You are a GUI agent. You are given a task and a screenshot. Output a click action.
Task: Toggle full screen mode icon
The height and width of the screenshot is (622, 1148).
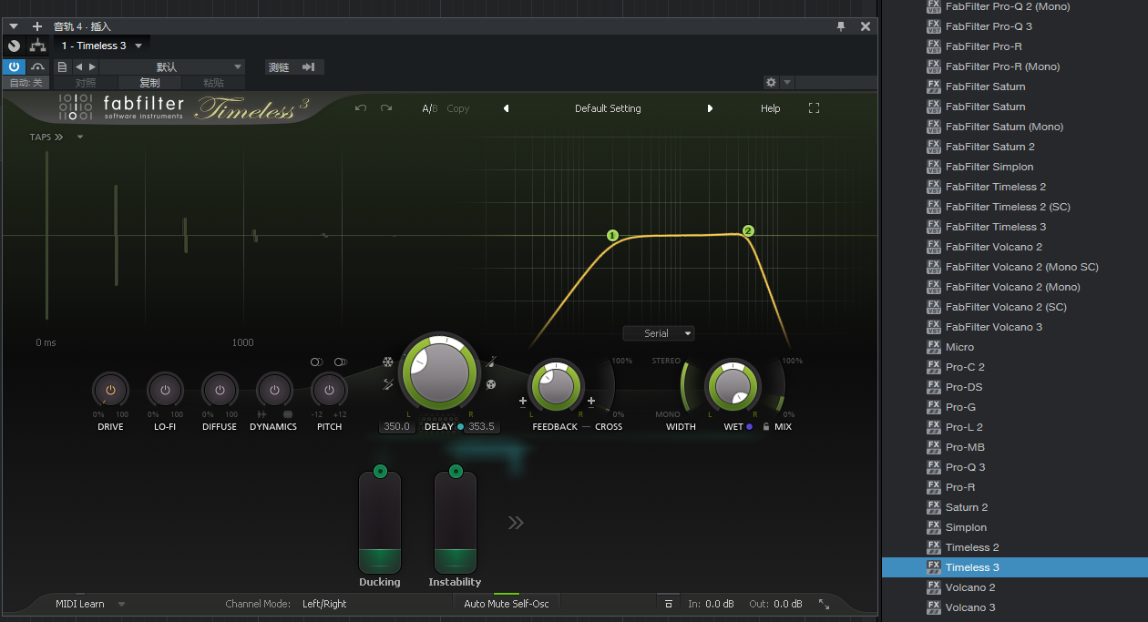click(x=815, y=108)
